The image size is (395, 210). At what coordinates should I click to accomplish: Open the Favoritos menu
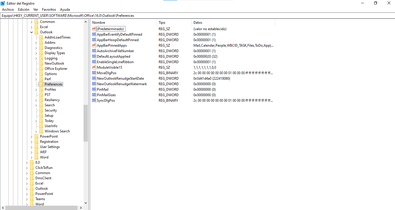coord(49,10)
